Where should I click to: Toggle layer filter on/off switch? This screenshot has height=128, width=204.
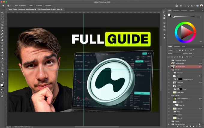click(x=194, y=50)
